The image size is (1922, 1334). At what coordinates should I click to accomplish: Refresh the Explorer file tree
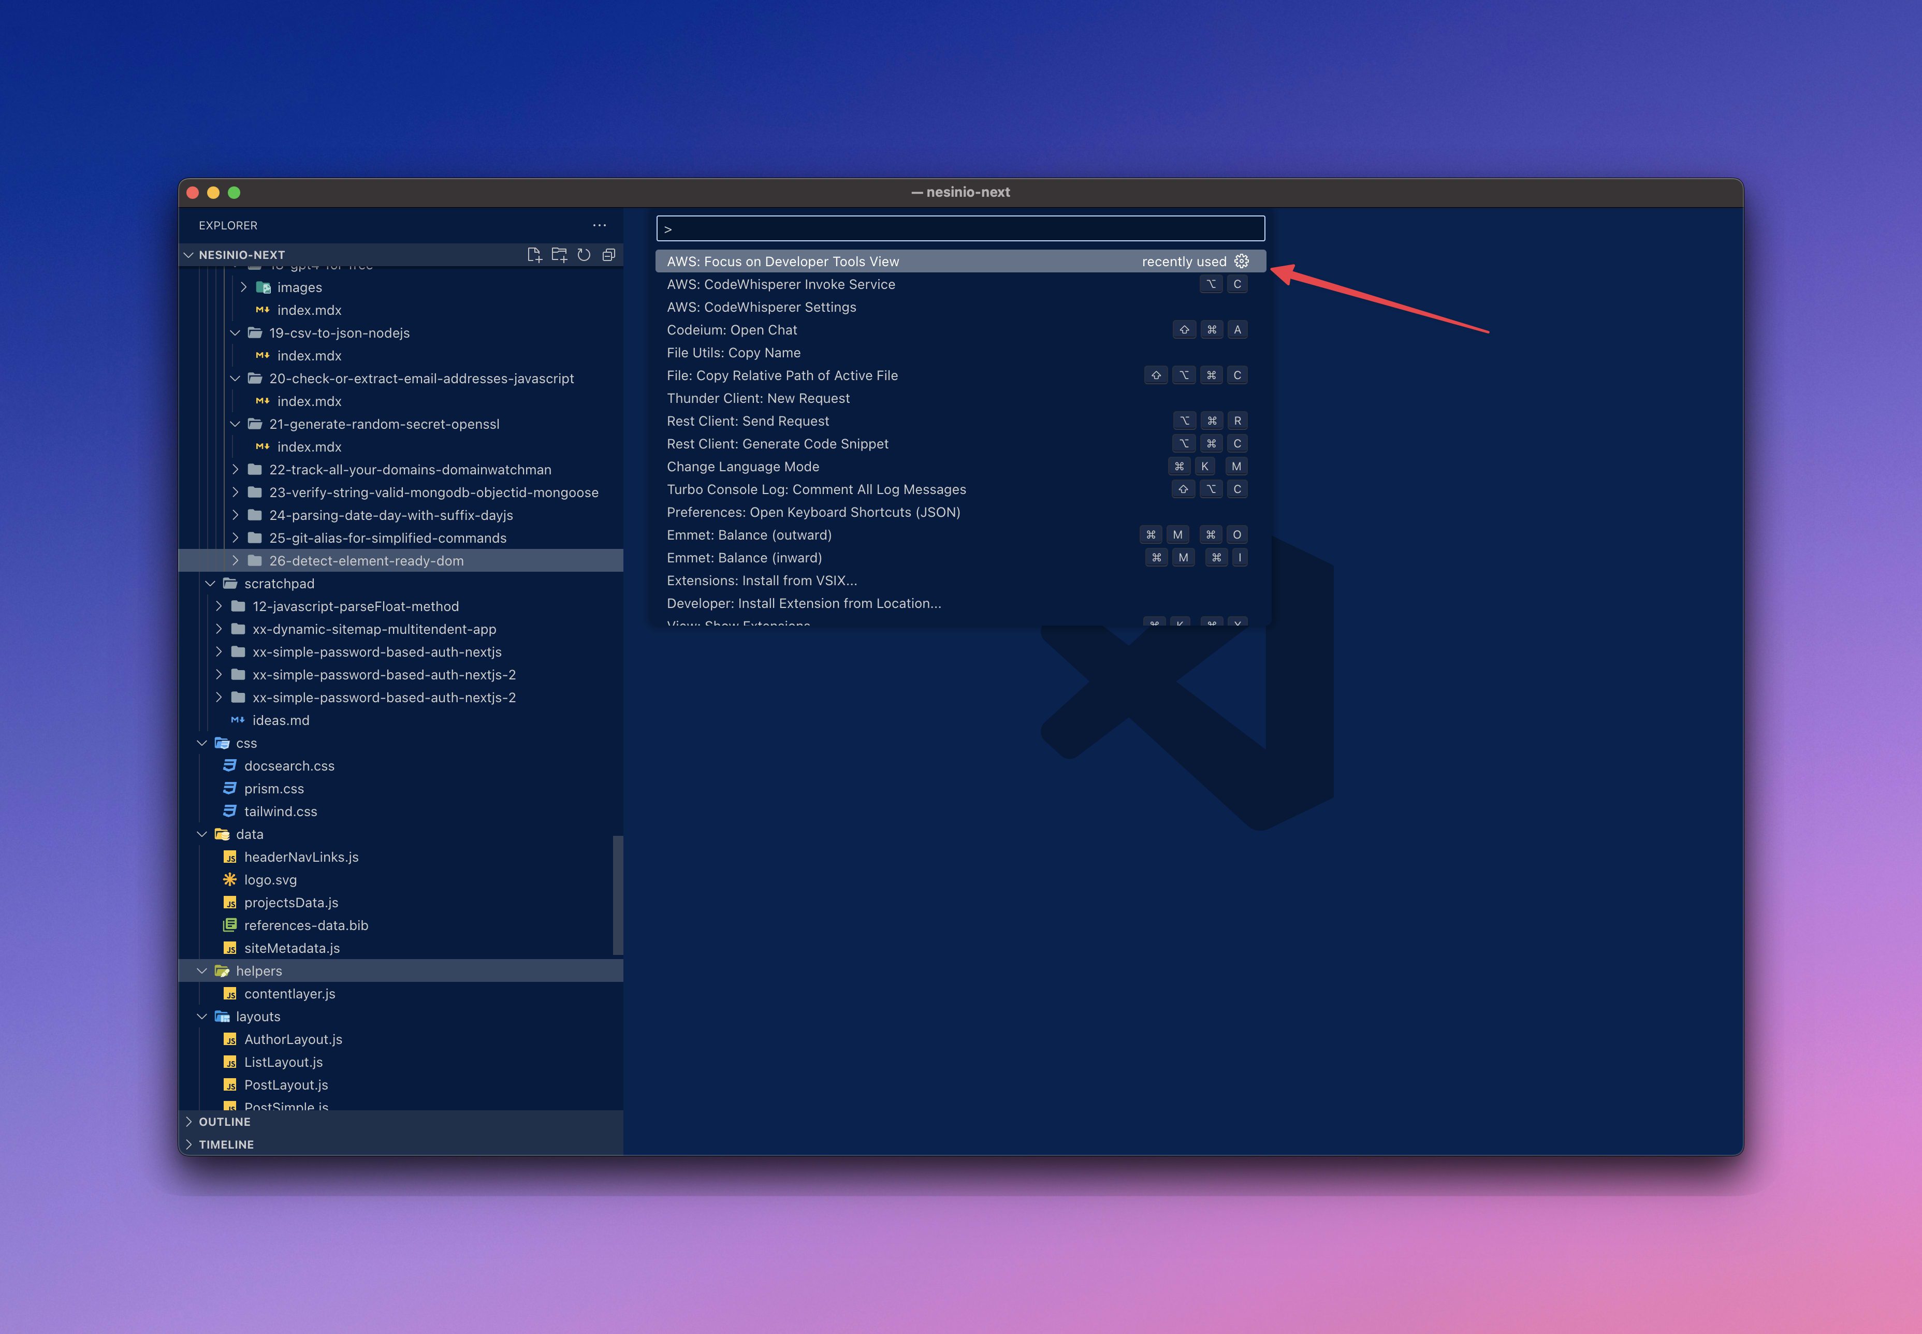(x=584, y=255)
